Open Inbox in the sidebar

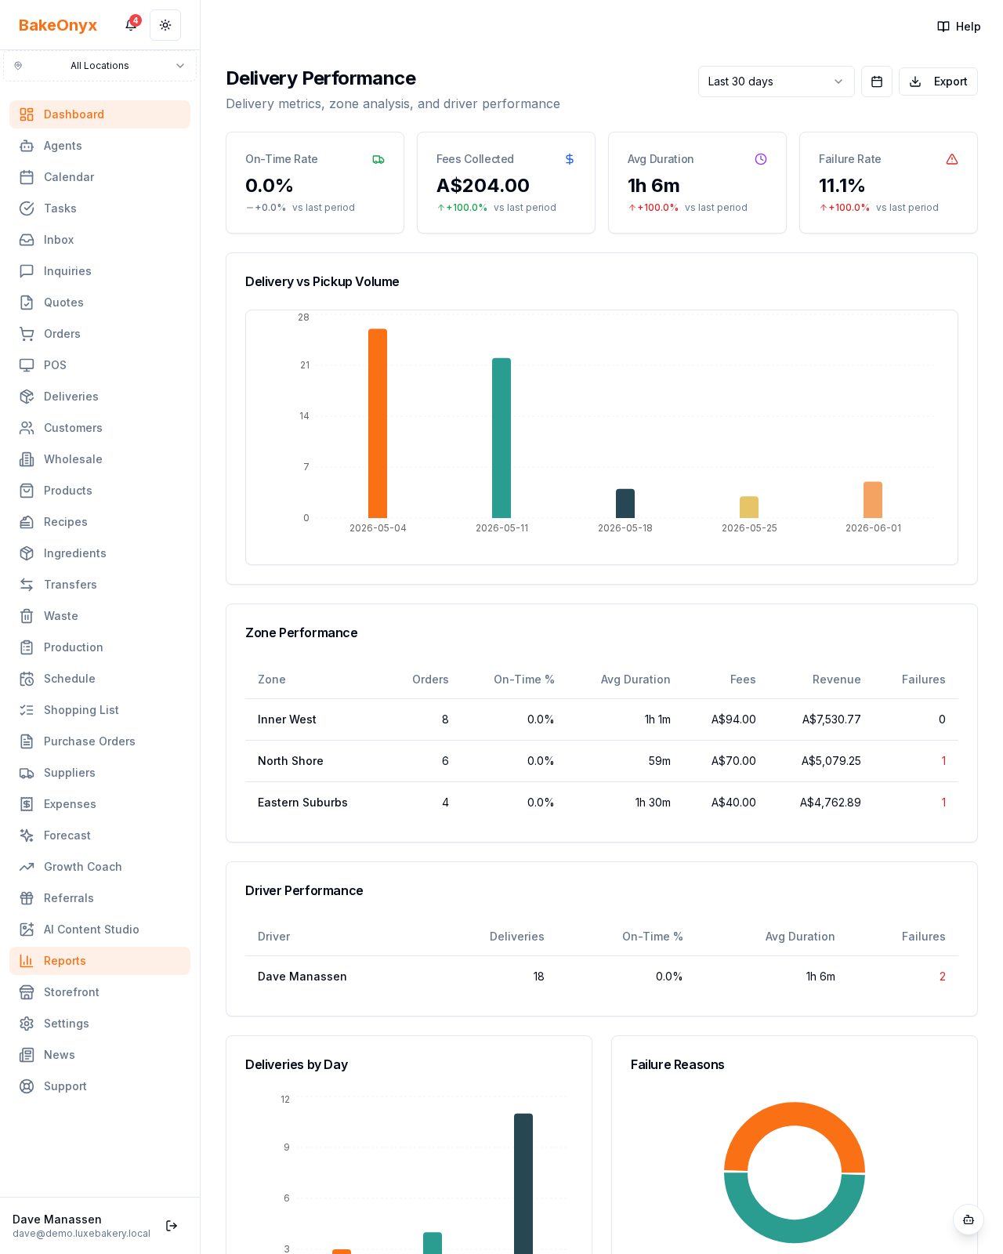coord(100,240)
